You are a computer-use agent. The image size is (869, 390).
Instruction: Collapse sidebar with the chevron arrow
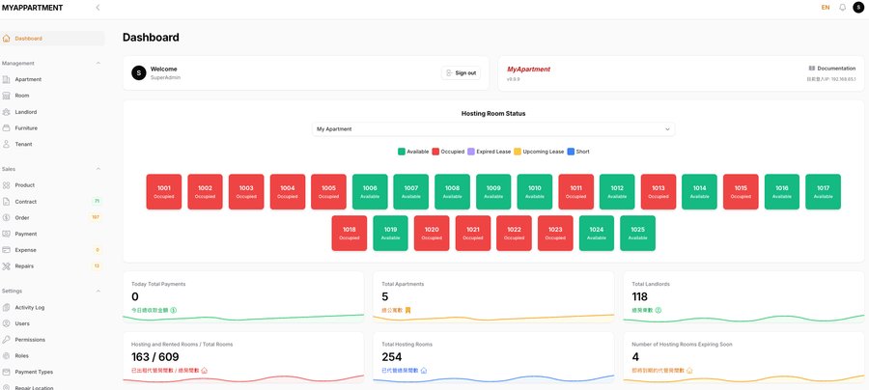[98, 8]
